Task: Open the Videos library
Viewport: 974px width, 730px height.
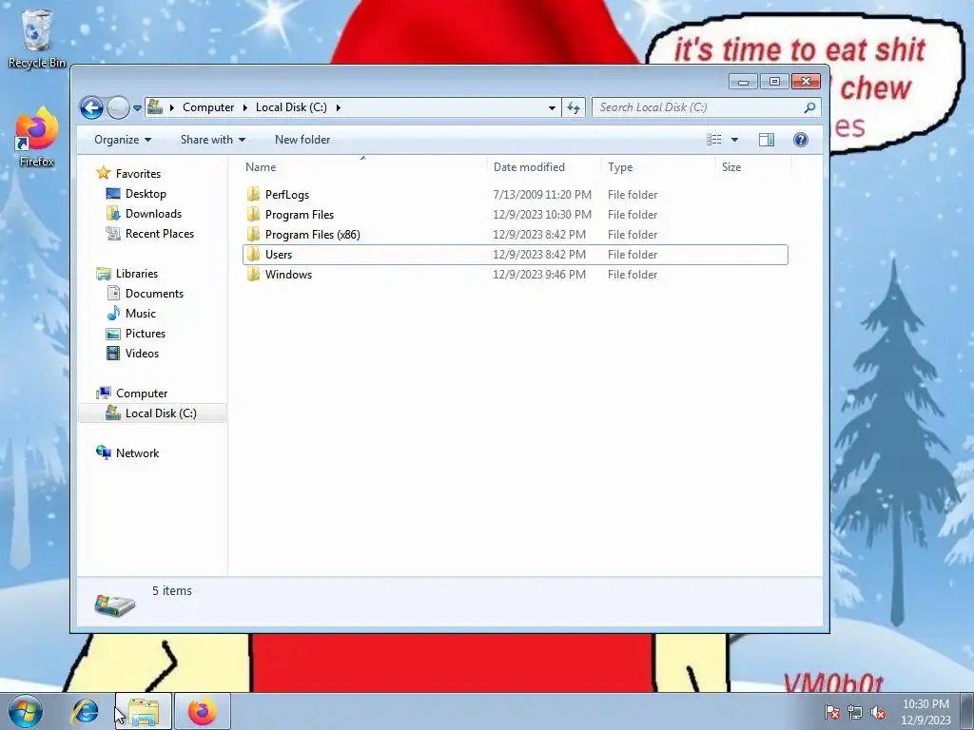Action: pos(142,353)
